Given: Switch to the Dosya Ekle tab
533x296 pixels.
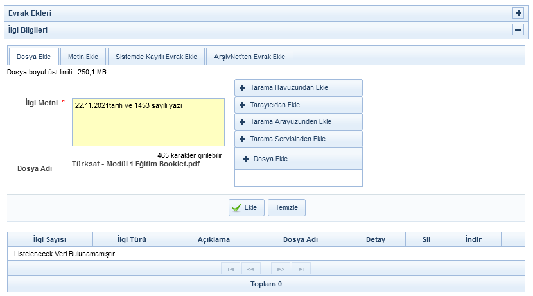Looking at the screenshot, I should click(x=33, y=57).
